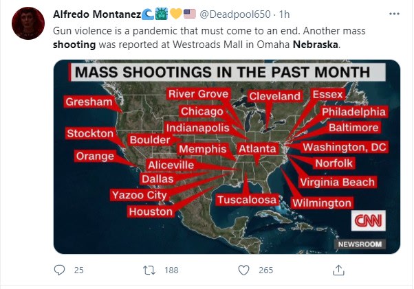The image size is (414, 289).
Task: Click the Statue of Liberty emoji in name
Action: [162, 14]
